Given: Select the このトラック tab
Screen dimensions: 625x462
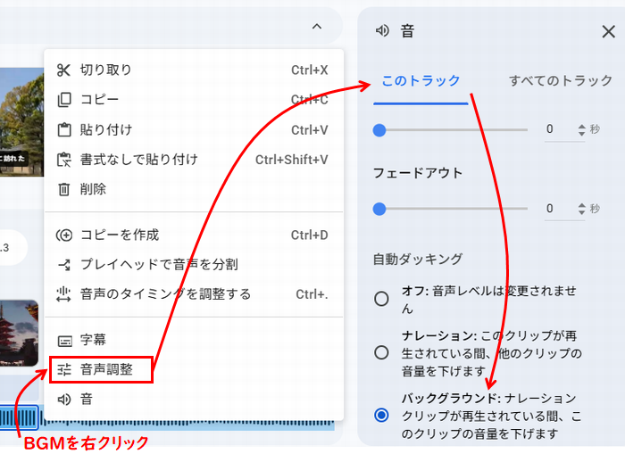Looking at the screenshot, I should pos(421,81).
